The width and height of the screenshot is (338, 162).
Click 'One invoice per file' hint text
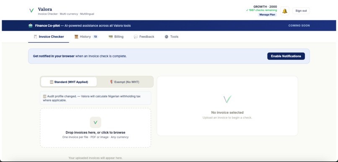coord(95,137)
